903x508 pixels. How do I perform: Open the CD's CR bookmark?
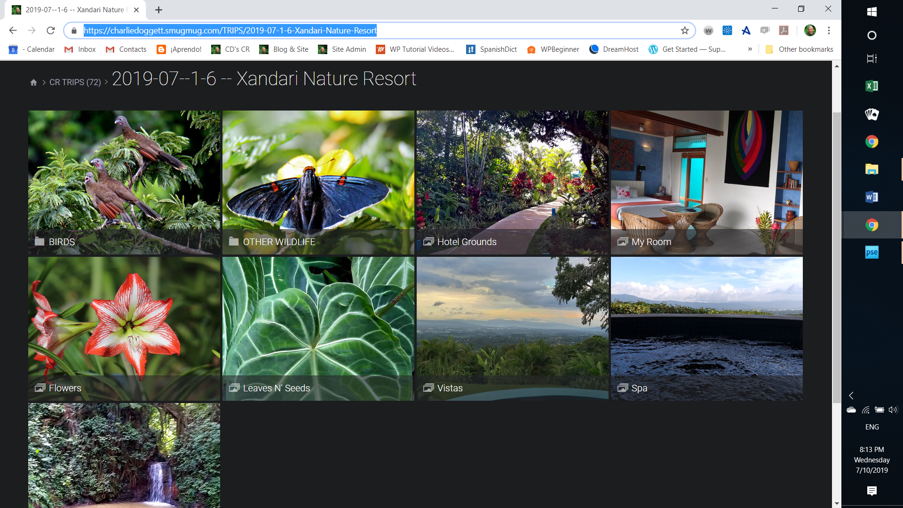pos(230,49)
